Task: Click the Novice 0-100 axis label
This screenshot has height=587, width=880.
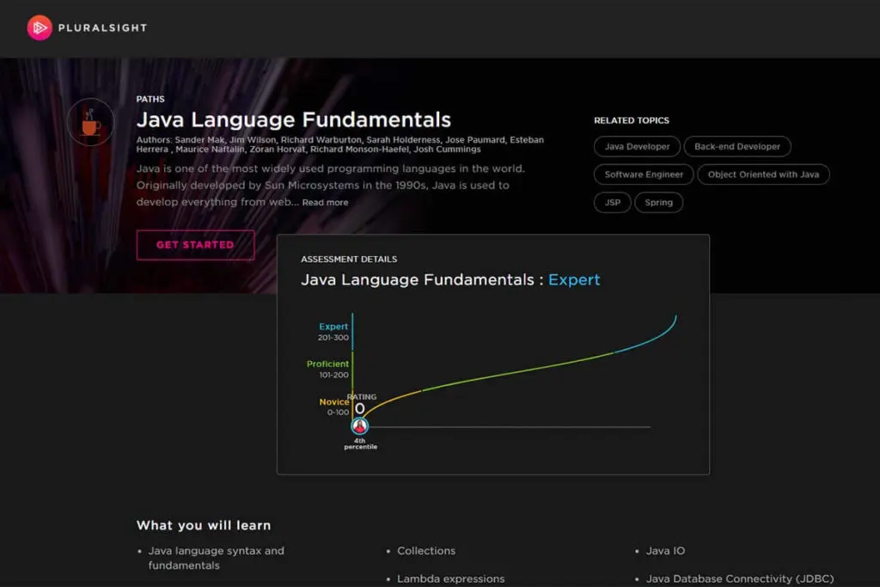Action: (x=334, y=407)
